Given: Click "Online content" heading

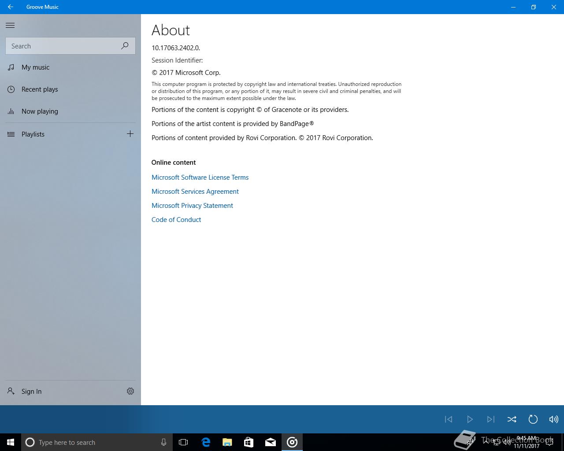Looking at the screenshot, I should pos(174,163).
